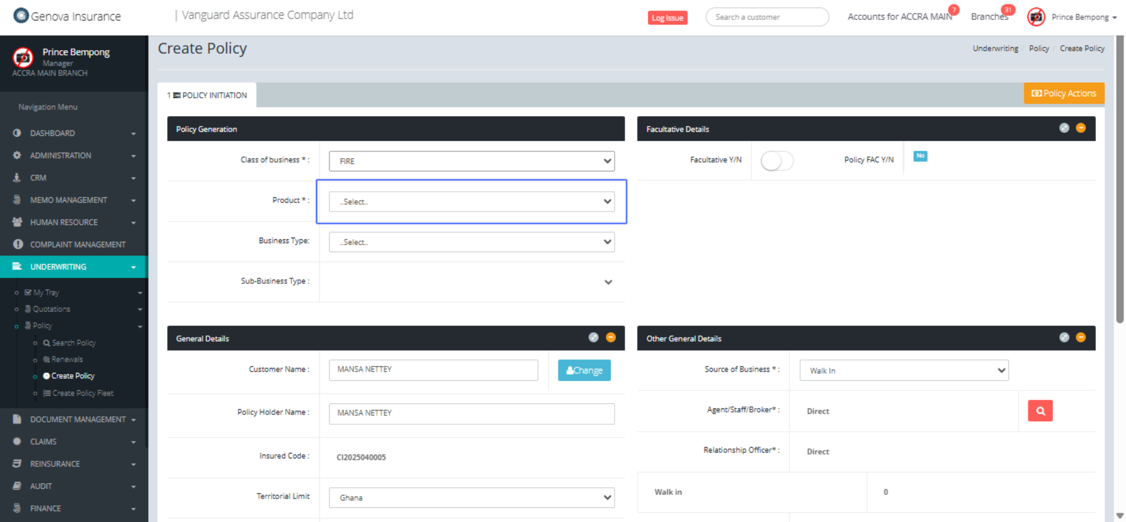Click the Policy FAC Y/N 'No' indicator
1126x522 pixels.
coord(920,156)
